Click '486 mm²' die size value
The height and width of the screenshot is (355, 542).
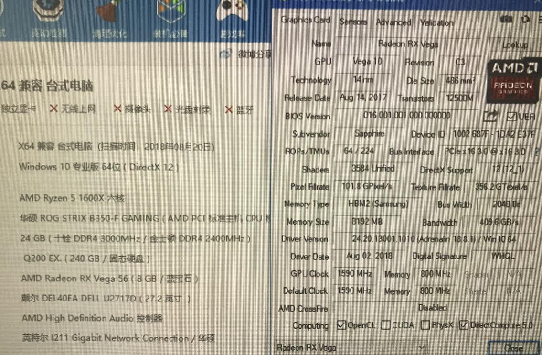coord(460,81)
